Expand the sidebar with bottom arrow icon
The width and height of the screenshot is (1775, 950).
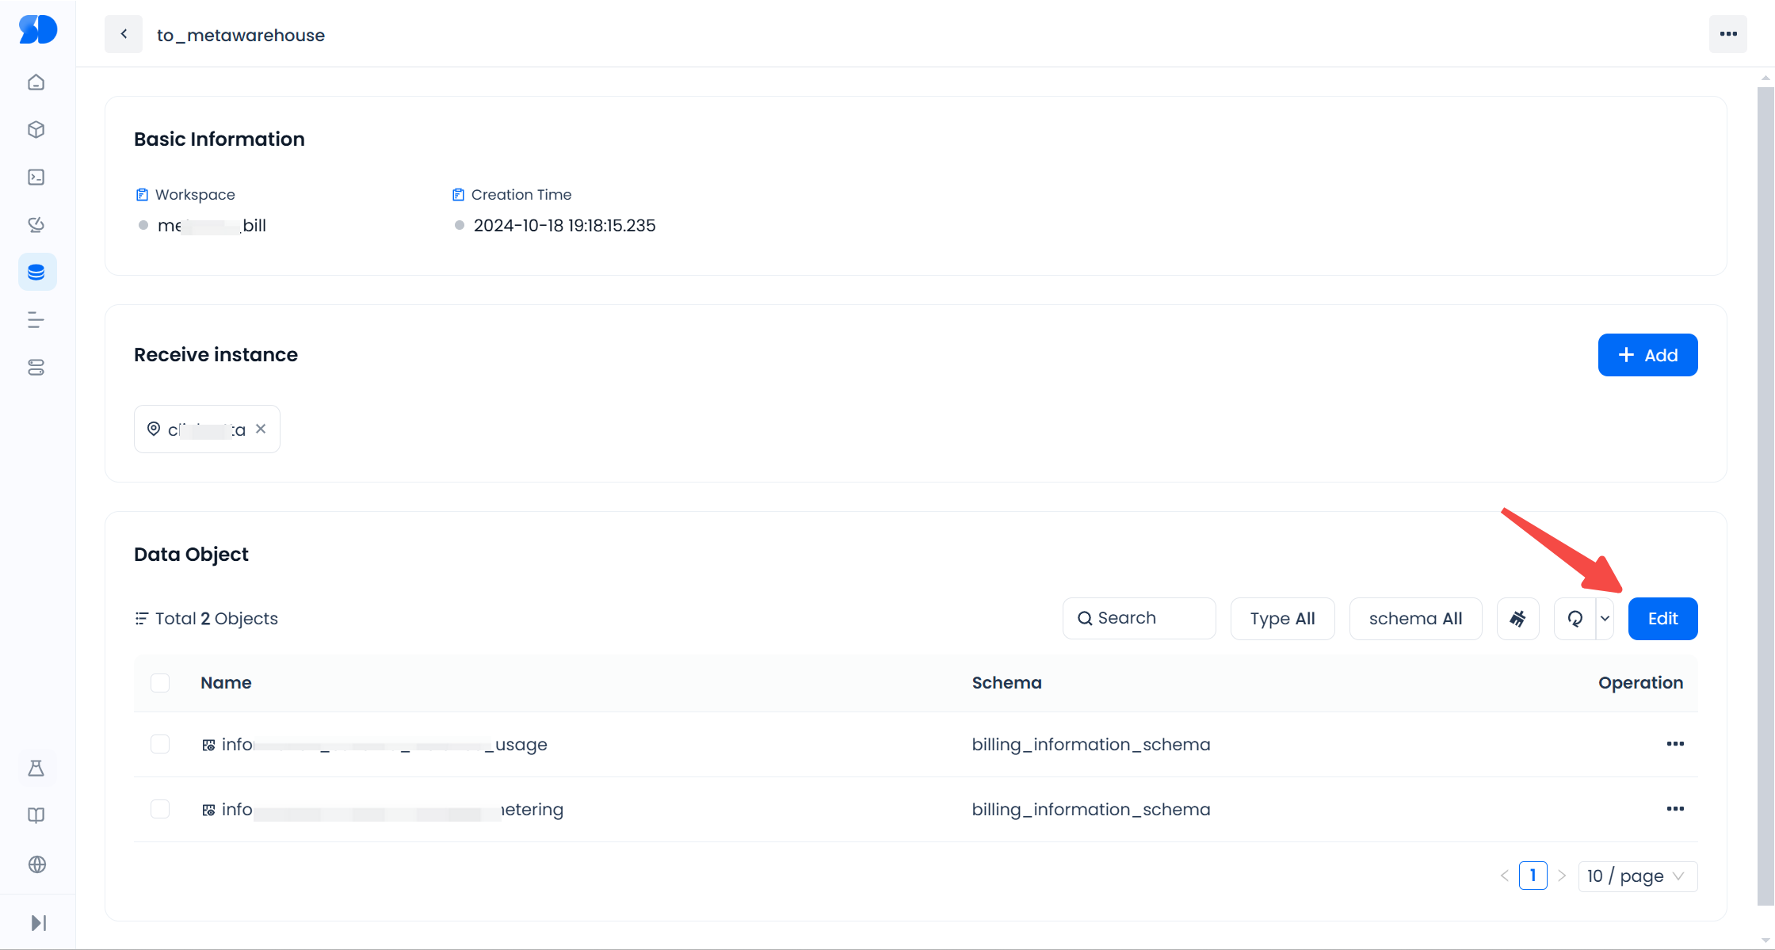coord(38,923)
